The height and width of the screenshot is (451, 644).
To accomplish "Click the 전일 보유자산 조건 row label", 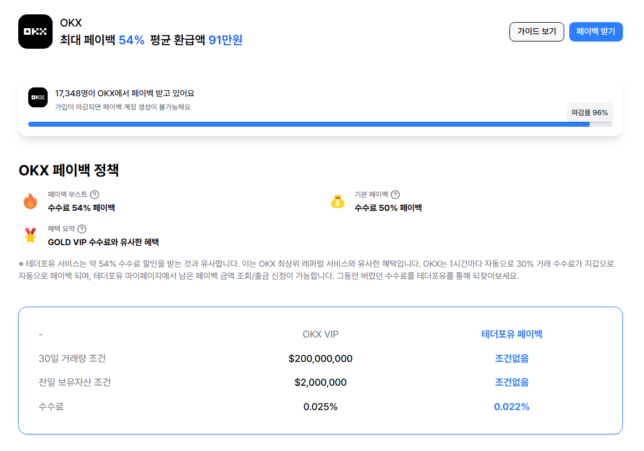I will (75, 382).
